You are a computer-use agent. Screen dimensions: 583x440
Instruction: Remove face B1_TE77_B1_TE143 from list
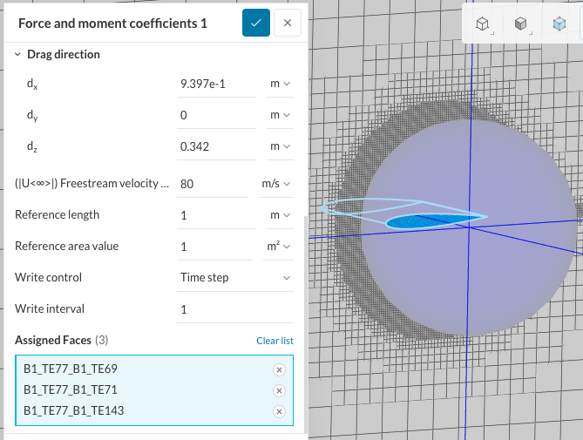click(279, 411)
